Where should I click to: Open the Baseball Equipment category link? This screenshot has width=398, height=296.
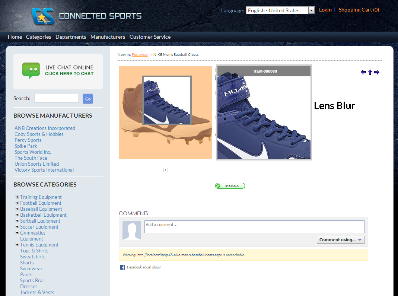(41, 209)
